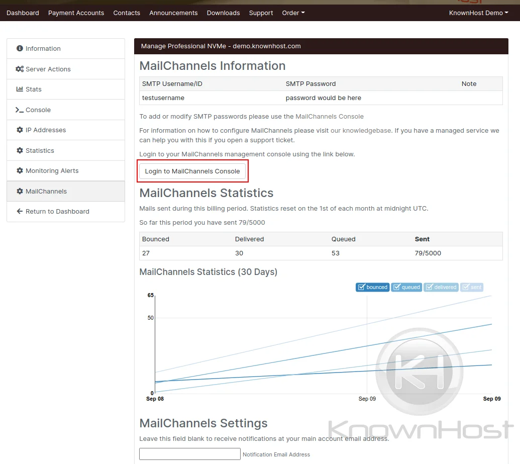520x464 pixels.
Task: Open the 'our knowledgebase' link
Action: pos(361,130)
